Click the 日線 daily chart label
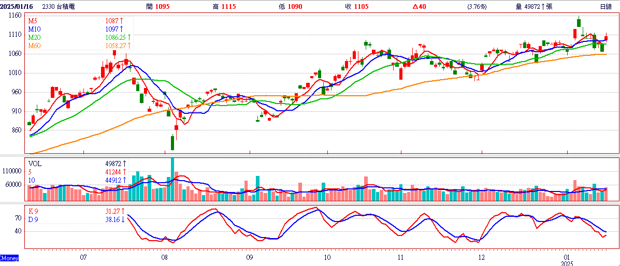The image size is (620, 266). pos(606,7)
